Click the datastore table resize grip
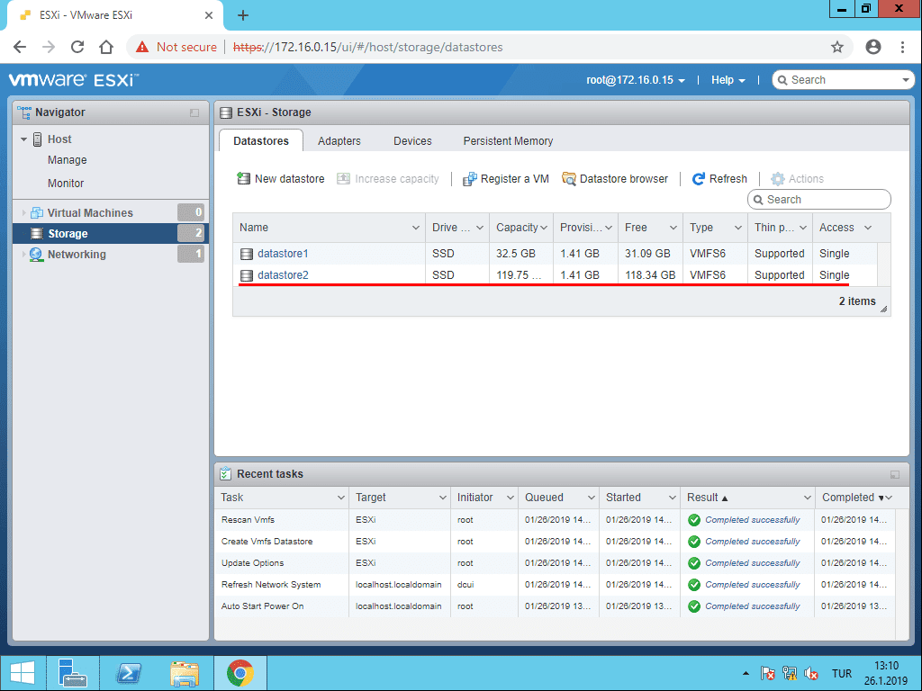Viewport: 922px width, 691px height. tap(883, 310)
